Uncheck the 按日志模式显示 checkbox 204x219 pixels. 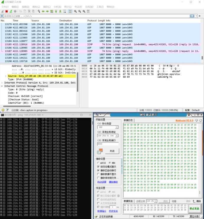click(x=98, y=167)
